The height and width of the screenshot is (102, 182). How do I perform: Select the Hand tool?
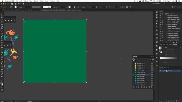coord(2,76)
